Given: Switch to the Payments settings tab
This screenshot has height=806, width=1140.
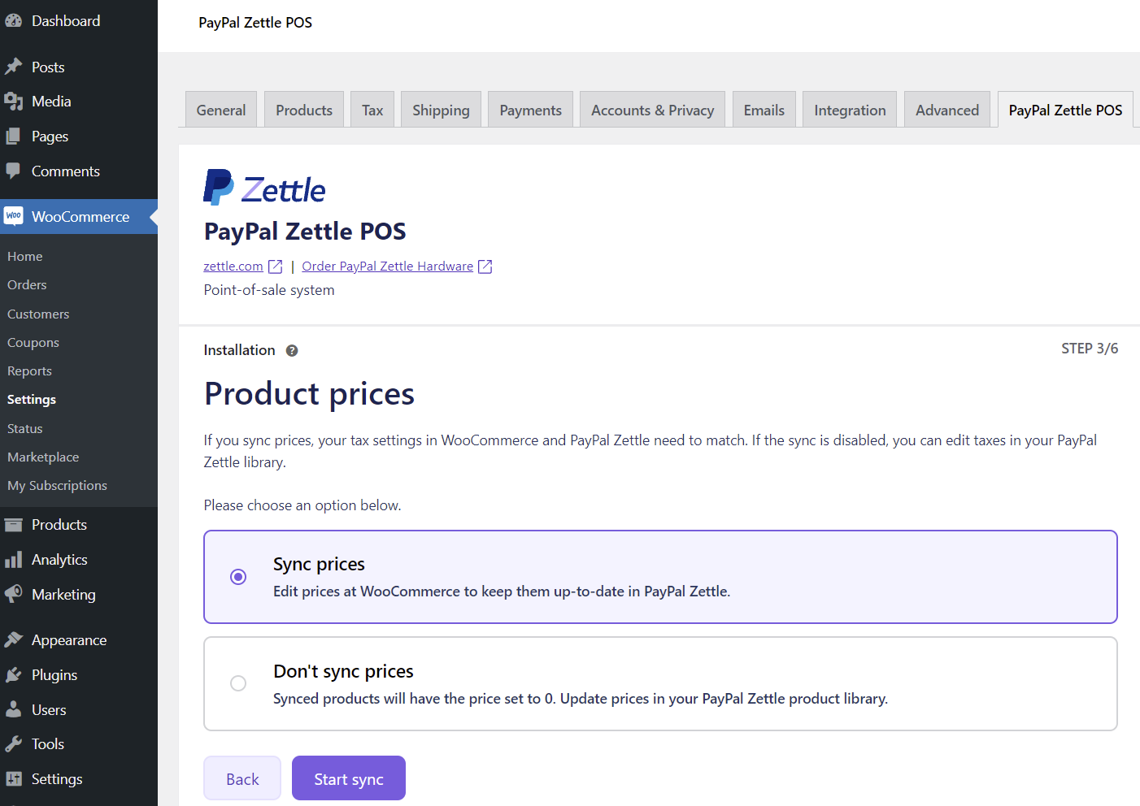Looking at the screenshot, I should pos(530,110).
